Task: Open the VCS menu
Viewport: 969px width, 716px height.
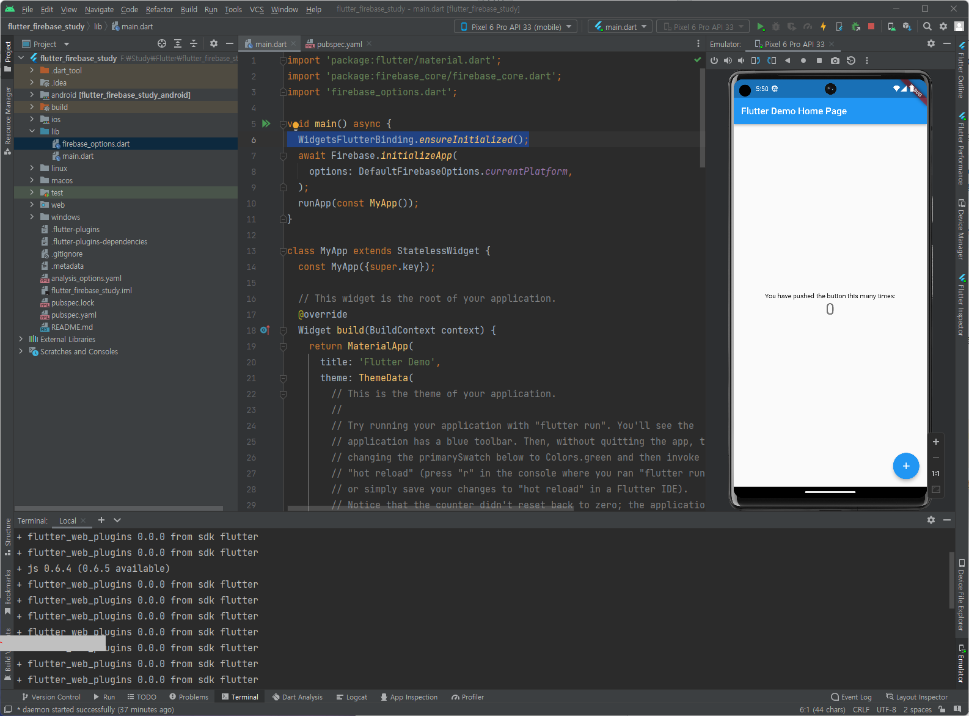Action: pos(257,9)
